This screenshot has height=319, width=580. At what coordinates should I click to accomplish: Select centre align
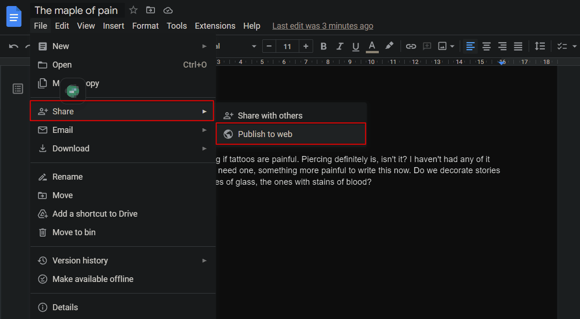[487, 46]
